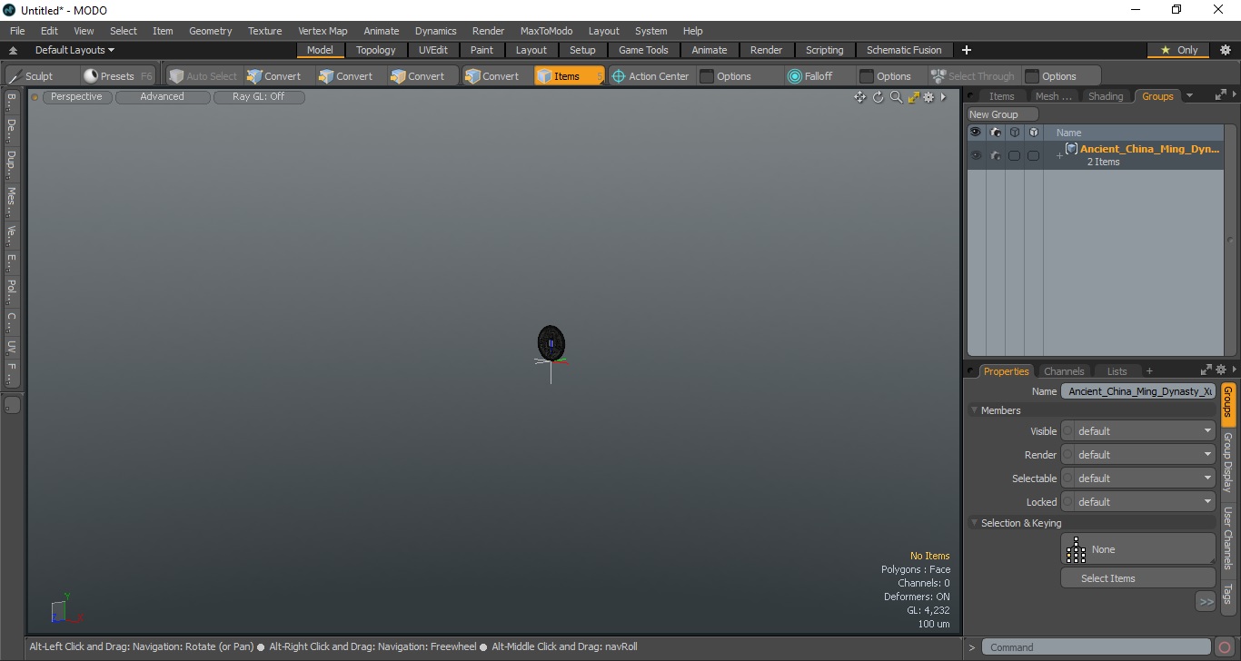This screenshot has height=661, width=1241.
Task: Expand the Ancient_China_Ming_Dyn group with plus
Action: [1058, 156]
